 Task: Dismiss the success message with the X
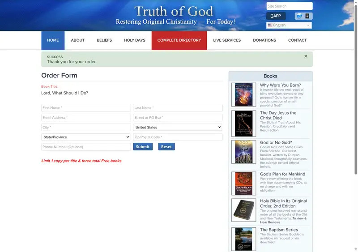[306, 56]
